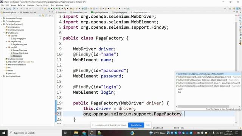Open the Window menu
Image resolution: width=242 pixels, height=136 pixels.
[59, 5]
